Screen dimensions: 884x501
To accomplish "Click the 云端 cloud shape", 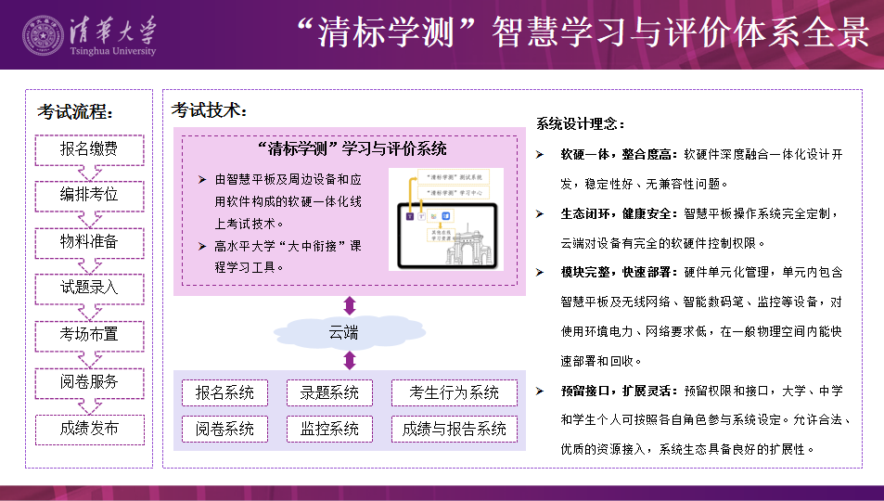I will [x=342, y=332].
